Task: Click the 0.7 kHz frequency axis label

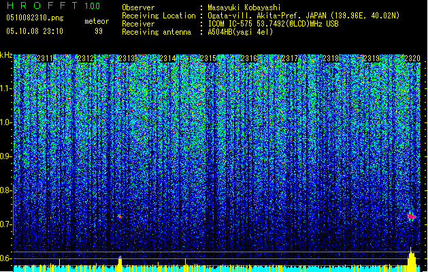Action: tap(6, 224)
